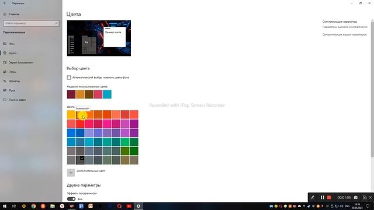This screenshot has height=210, width=374.
Task: Pick the pink-red recently used color
Action: pyautogui.click(x=98, y=94)
